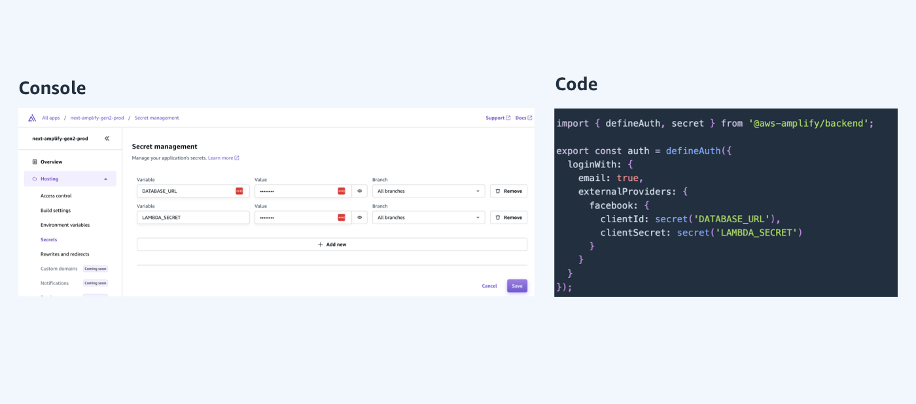Screen dimensions: 916x404
Task: Focus the DATABASE_URL variable field
Action: (x=193, y=191)
